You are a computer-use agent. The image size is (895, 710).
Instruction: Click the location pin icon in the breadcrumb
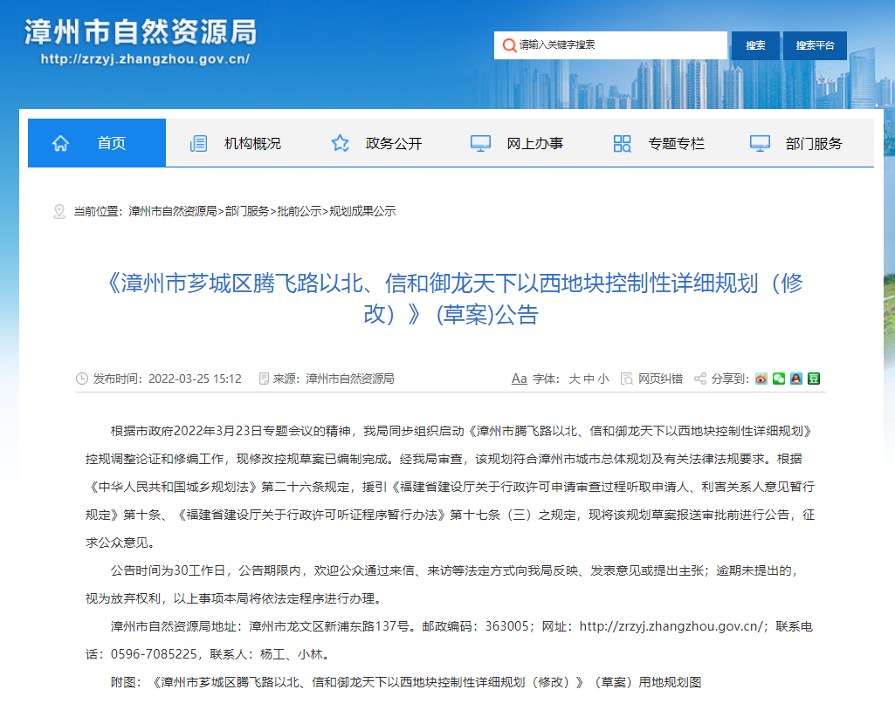click(x=59, y=210)
